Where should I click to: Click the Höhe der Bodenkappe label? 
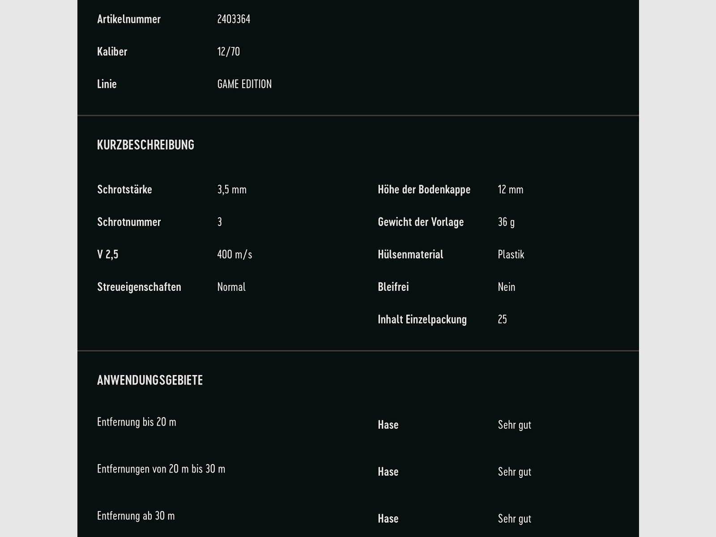click(424, 190)
